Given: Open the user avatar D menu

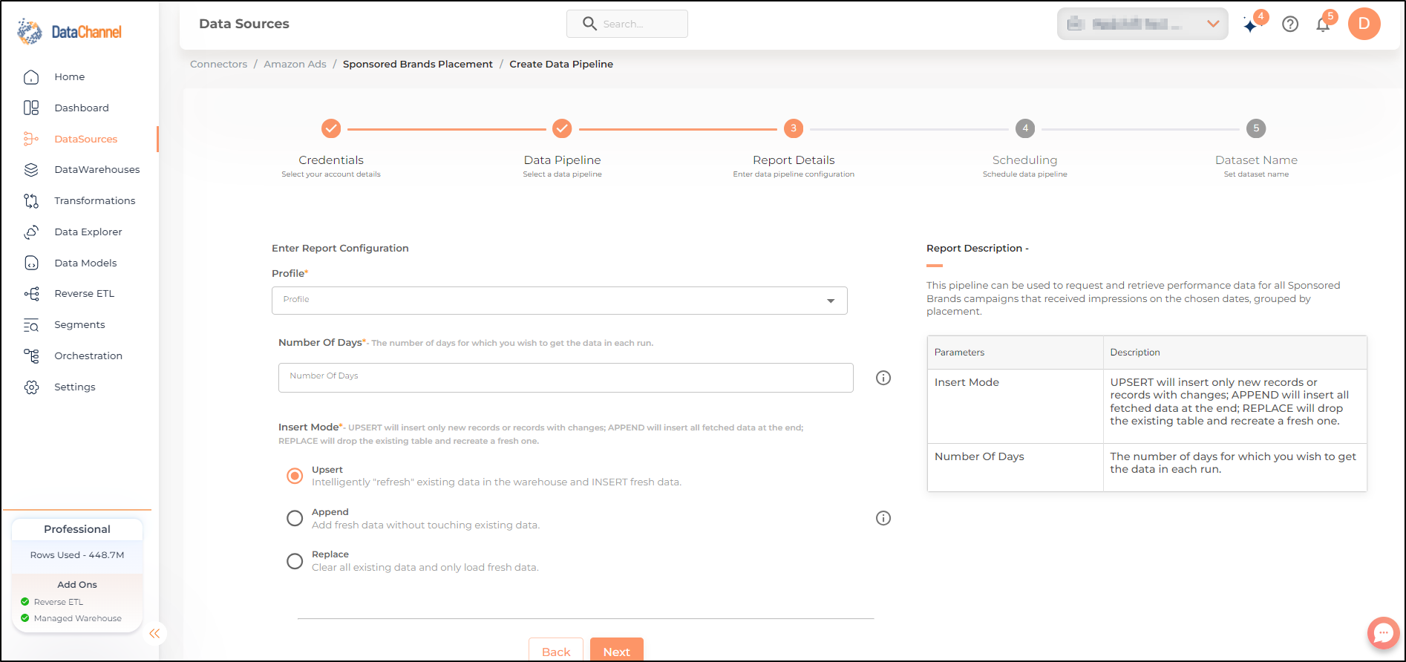Looking at the screenshot, I should [1364, 24].
